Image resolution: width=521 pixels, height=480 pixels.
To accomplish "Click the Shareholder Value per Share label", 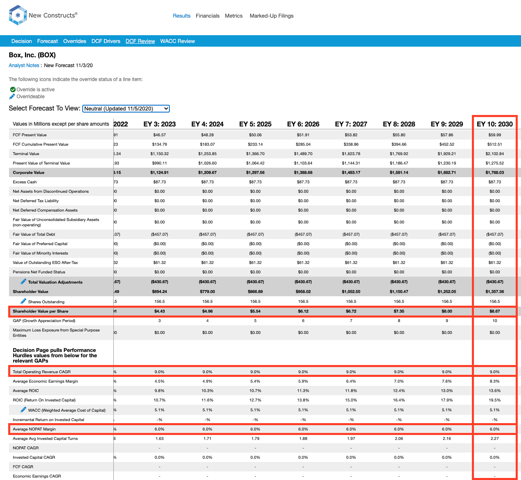I will coord(41,311).
